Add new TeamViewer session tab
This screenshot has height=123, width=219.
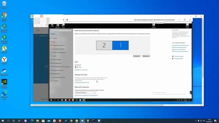click(x=67, y=20)
